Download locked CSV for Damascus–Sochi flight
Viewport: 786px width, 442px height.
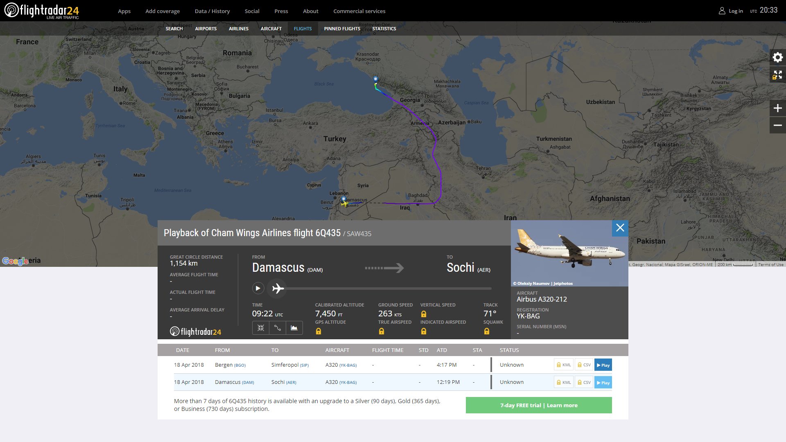tap(584, 382)
